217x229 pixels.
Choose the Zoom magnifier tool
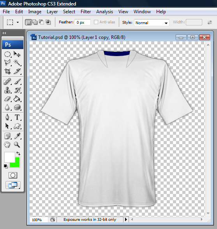coord(17,144)
